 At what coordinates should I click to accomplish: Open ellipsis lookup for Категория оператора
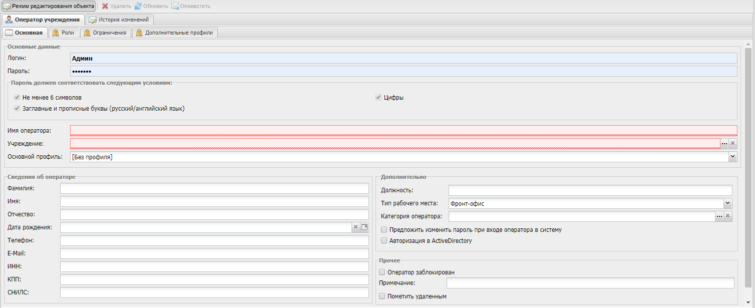pyautogui.click(x=719, y=216)
